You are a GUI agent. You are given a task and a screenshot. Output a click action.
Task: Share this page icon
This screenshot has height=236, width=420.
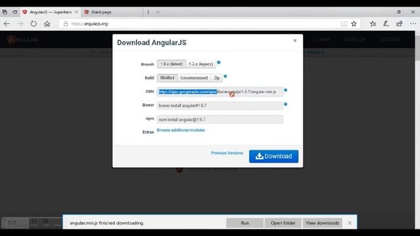(x=400, y=24)
